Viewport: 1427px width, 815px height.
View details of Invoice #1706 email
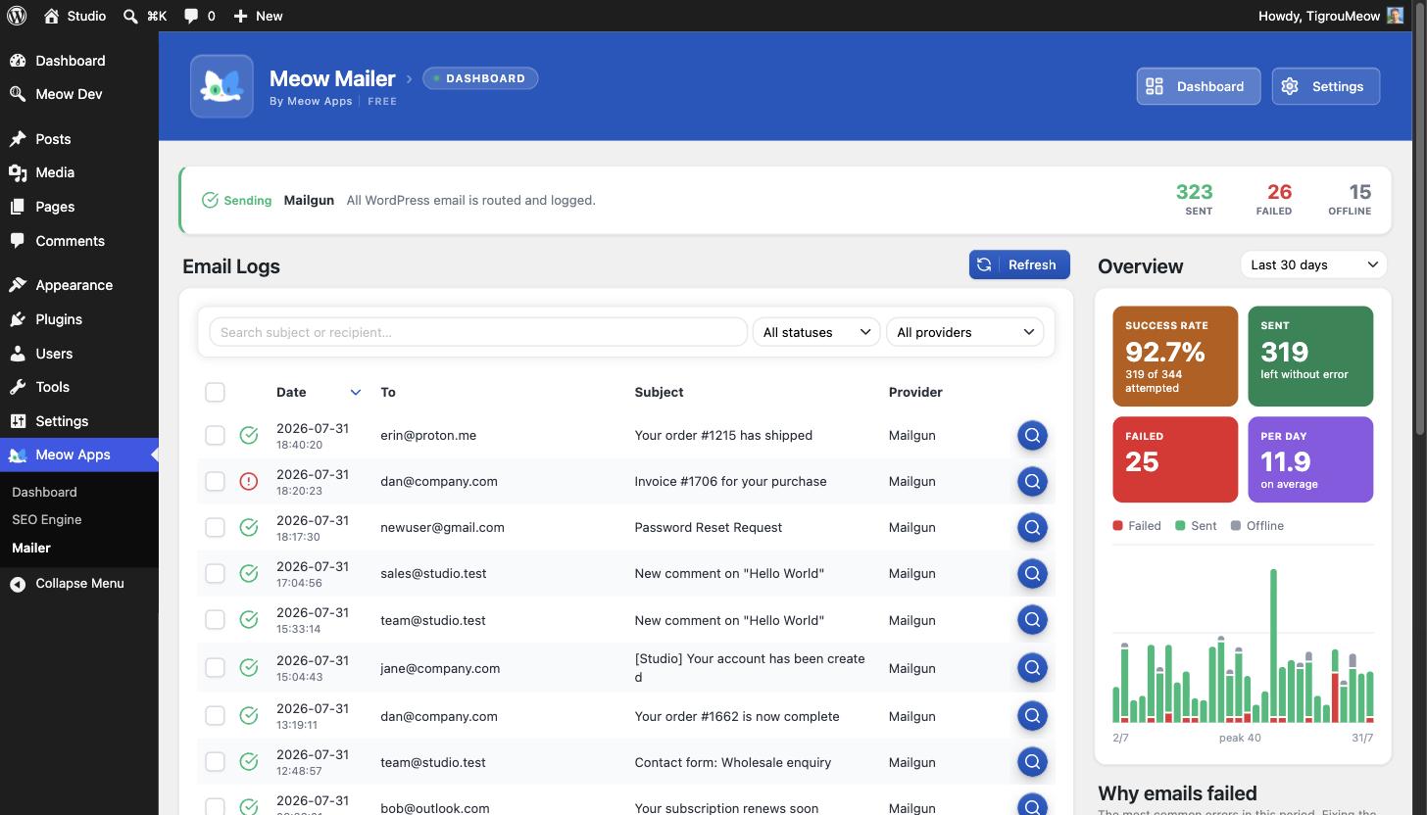pos(1032,481)
